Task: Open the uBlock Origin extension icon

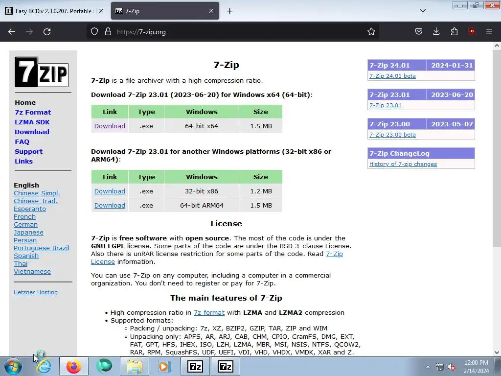Action: coord(471,32)
